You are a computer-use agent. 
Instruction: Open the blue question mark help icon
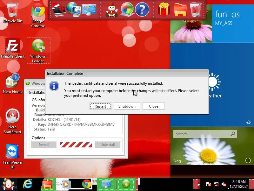point(142,10)
